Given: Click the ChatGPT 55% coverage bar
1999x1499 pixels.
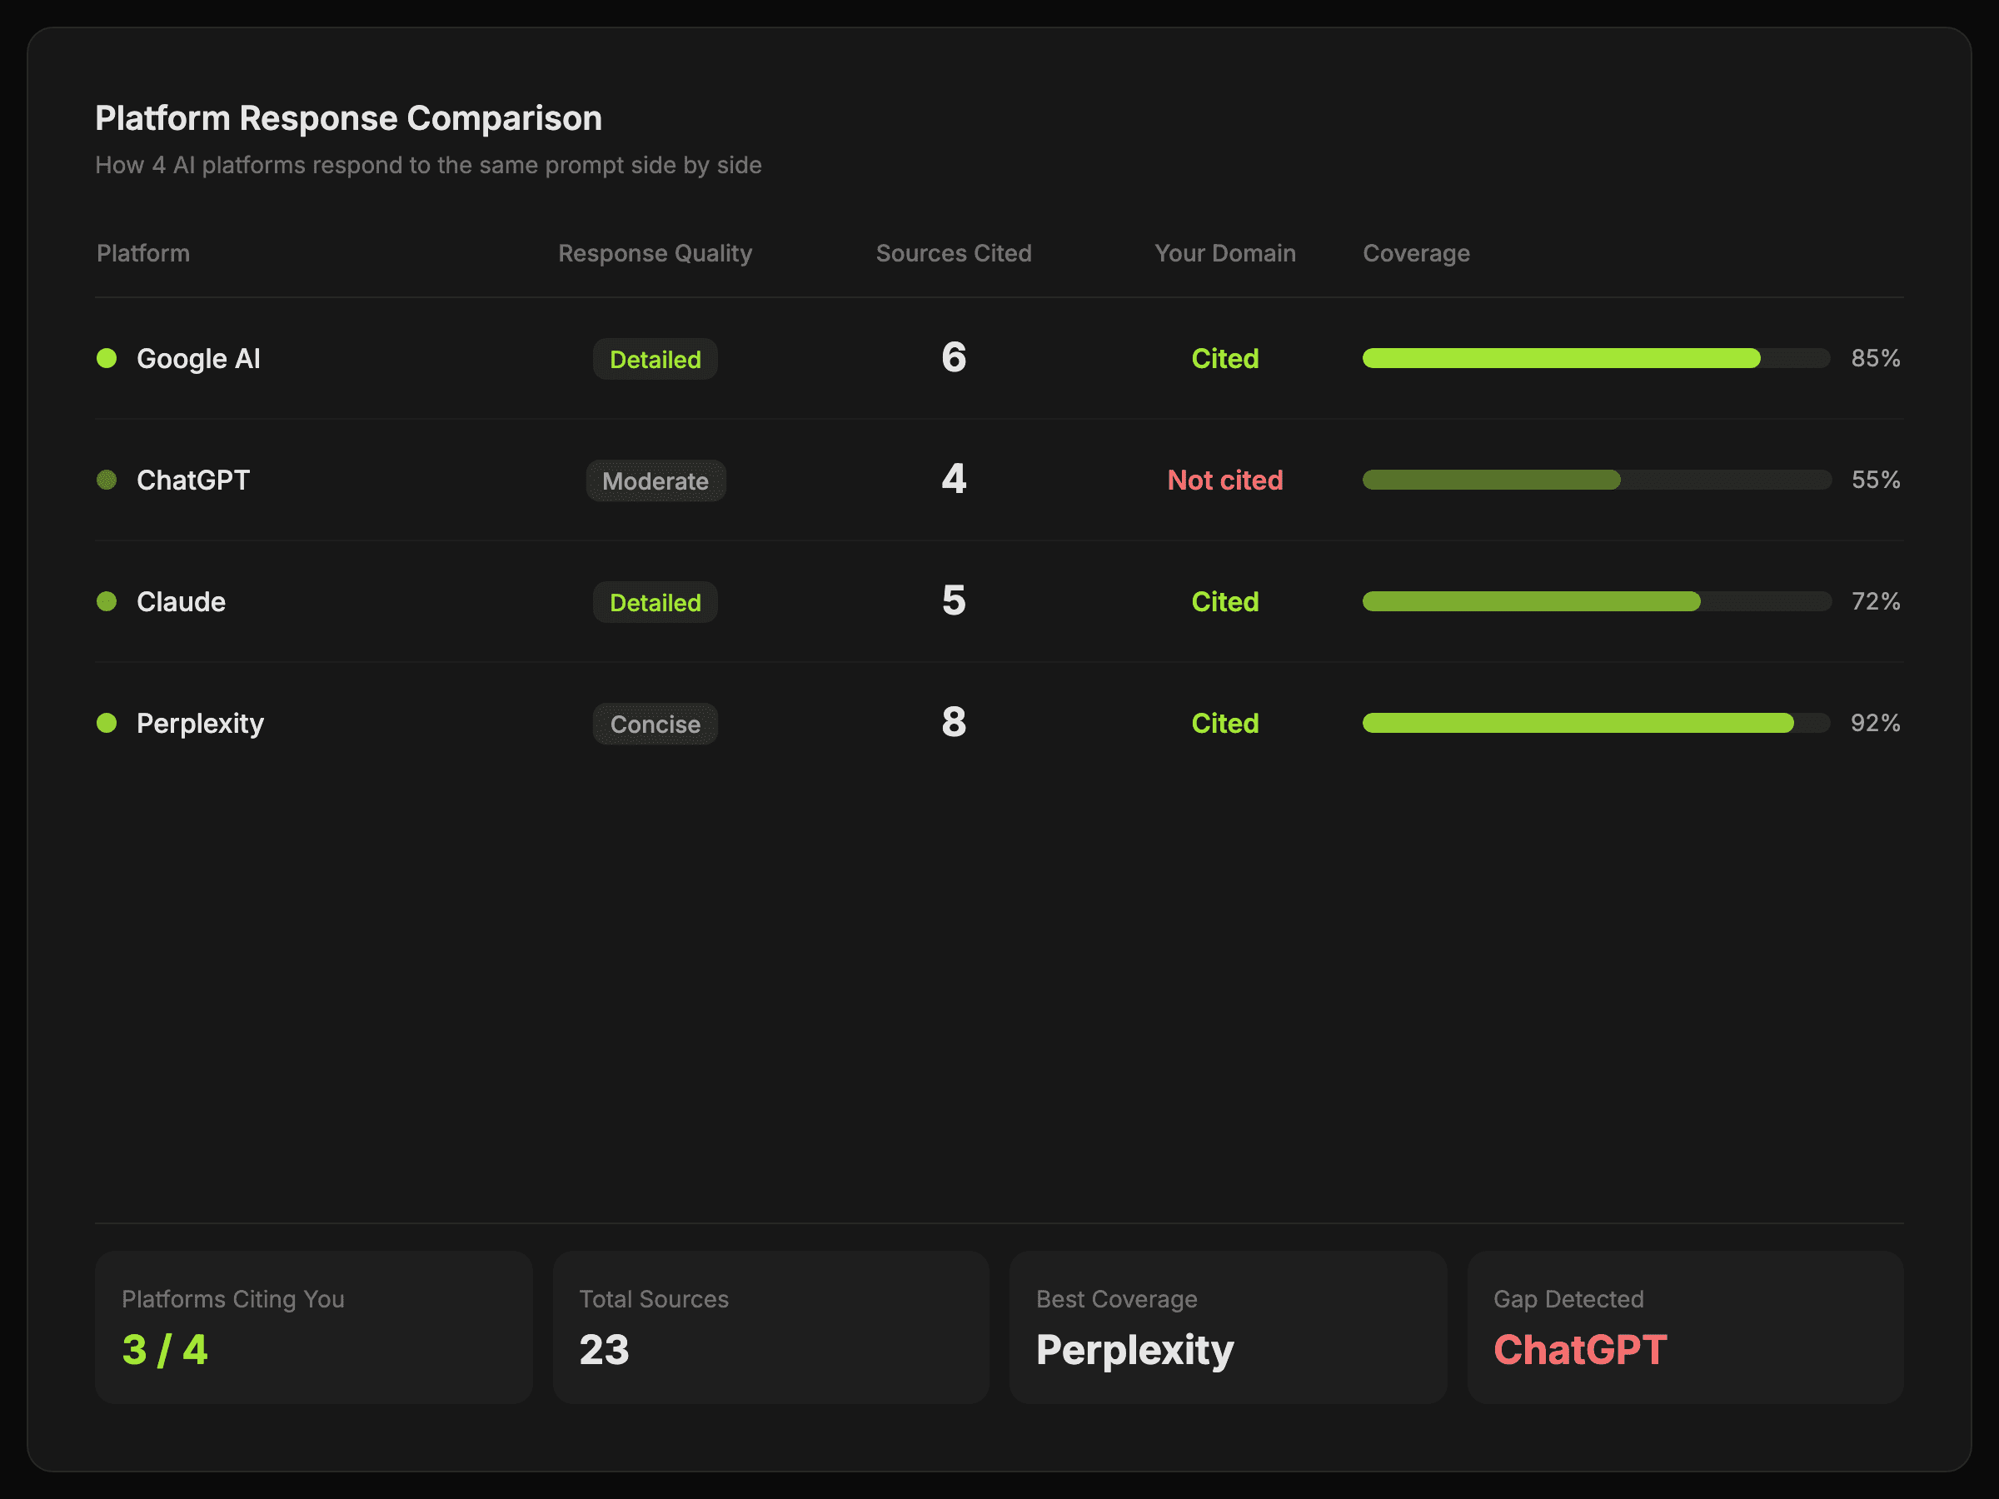Looking at the screenshot, I should [1595, 480].
